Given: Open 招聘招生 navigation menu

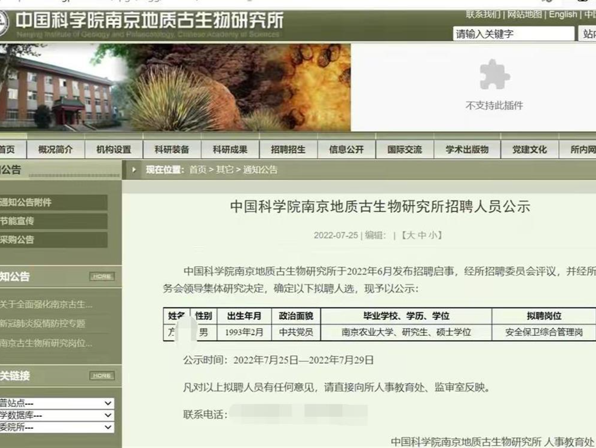Looking at the screenshot, I should tap(288, 150).
